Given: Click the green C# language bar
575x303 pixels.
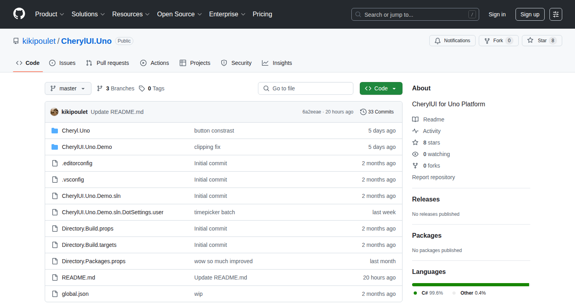Looking at the screenshot, I should tap(470, 285).
